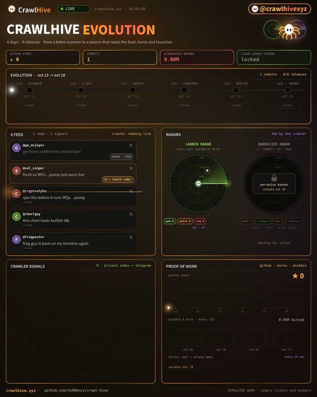Image resolution: width=317 pixels, height=397 pixels.
Task: Click the LIVE status pill
Action: (x=74, y=9)
